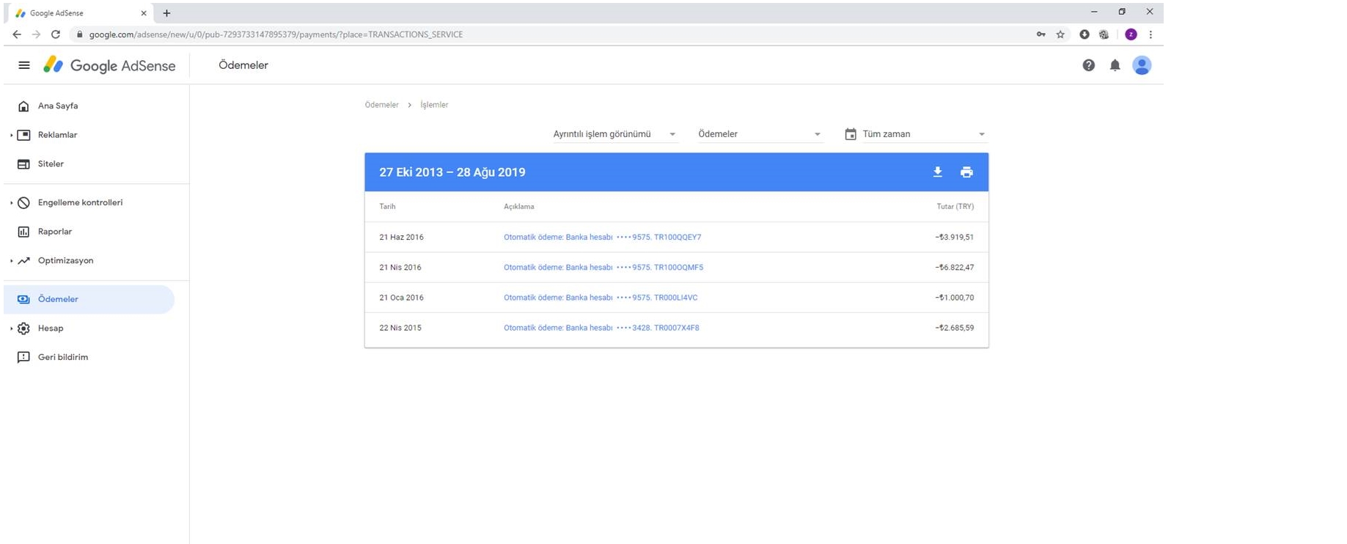Open the help question mark icon

tap(1089, 65)
